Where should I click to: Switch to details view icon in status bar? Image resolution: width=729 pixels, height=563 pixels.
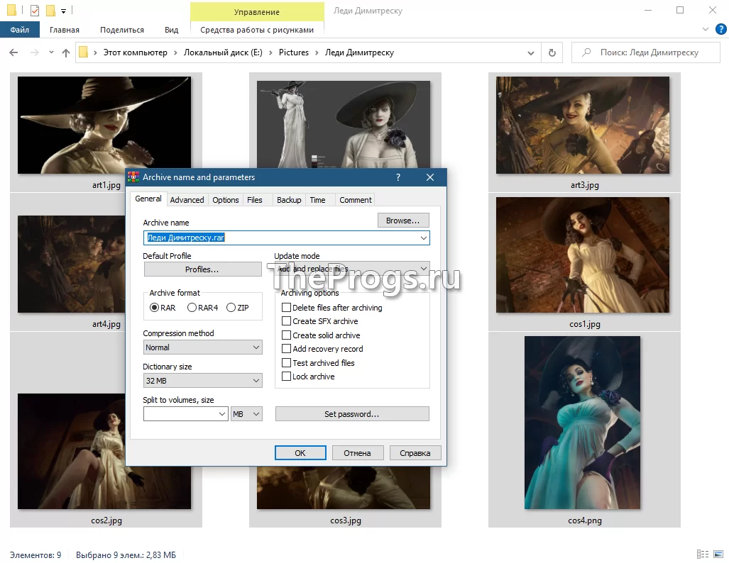[703, 554]
